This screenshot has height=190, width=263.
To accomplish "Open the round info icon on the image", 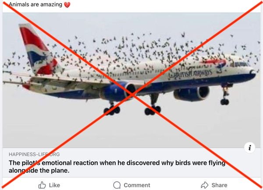I will 250,148.
